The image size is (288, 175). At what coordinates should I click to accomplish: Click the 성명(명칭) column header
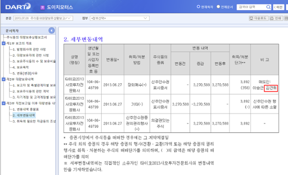[74, 60]
